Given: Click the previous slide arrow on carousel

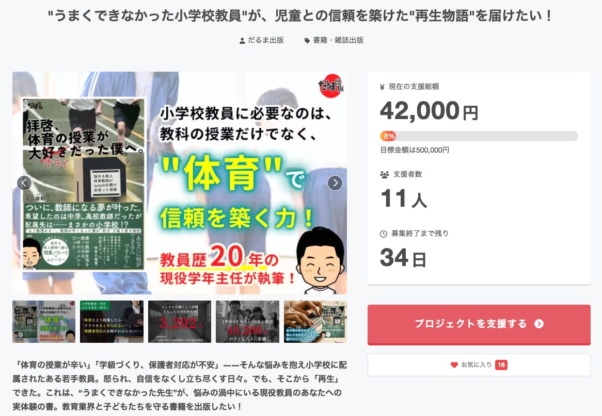Looking at the screenshot, I should pos(24,183).
